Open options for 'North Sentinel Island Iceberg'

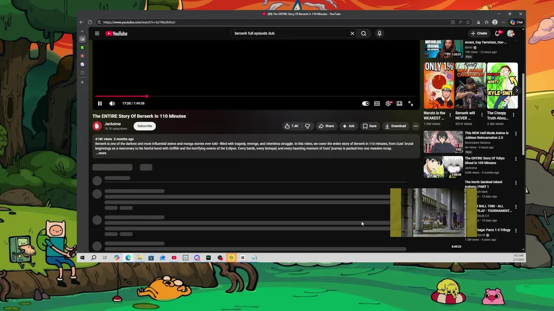click(x=515, y=183)
